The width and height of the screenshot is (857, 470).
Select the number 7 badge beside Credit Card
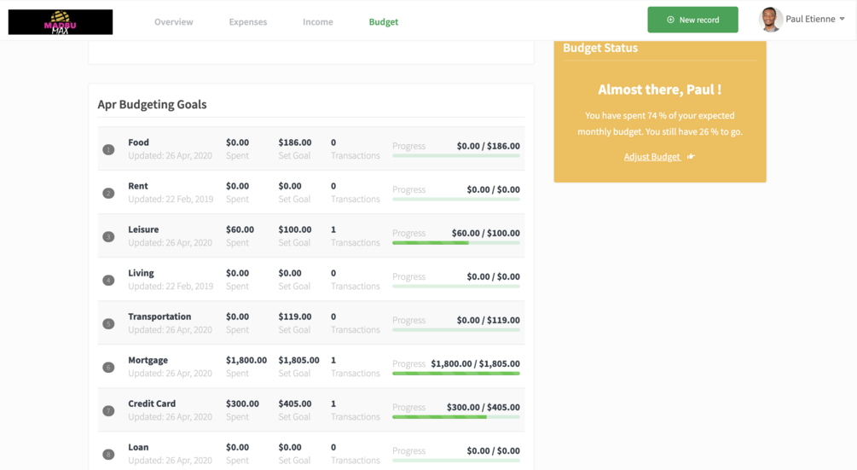click(108, 411)
